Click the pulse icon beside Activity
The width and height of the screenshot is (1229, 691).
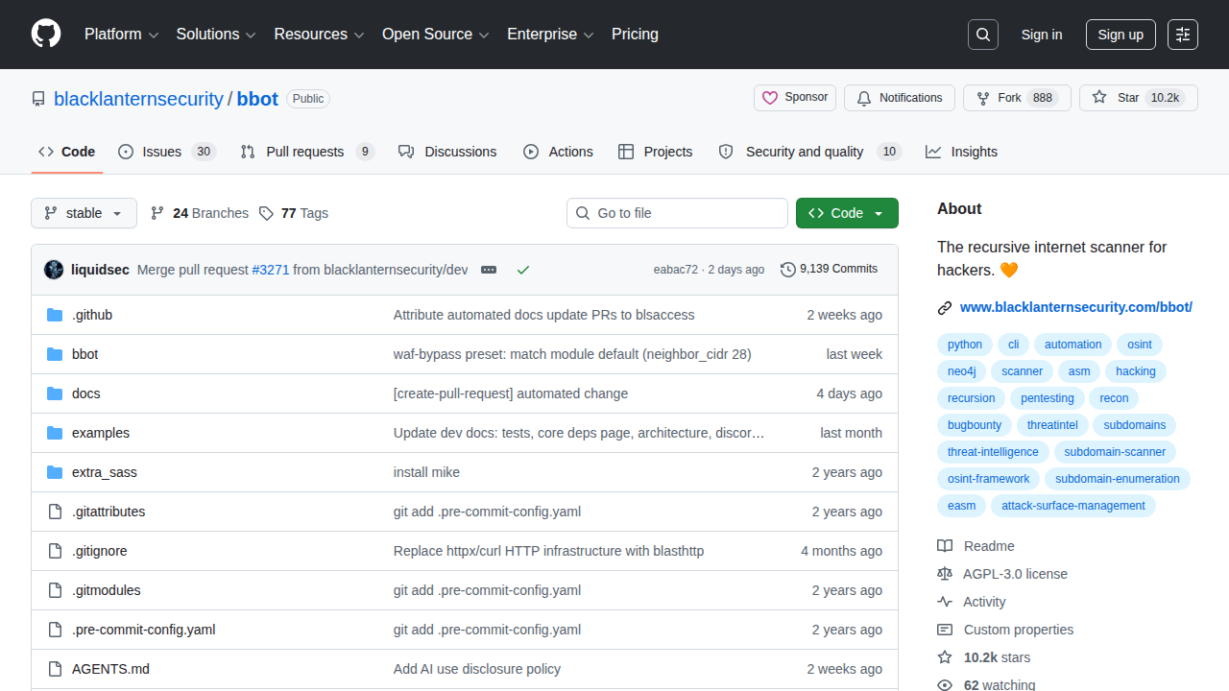(945, 602)
